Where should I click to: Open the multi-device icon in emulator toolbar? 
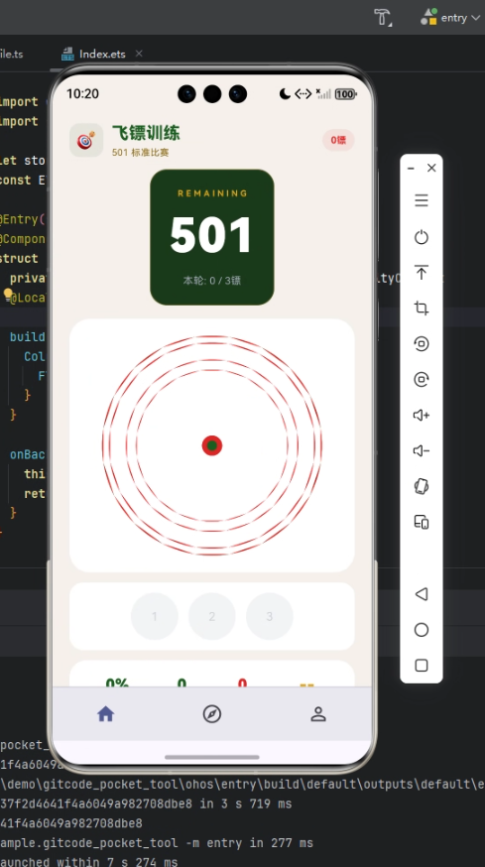pyautogui.click(x=422, y=522)
